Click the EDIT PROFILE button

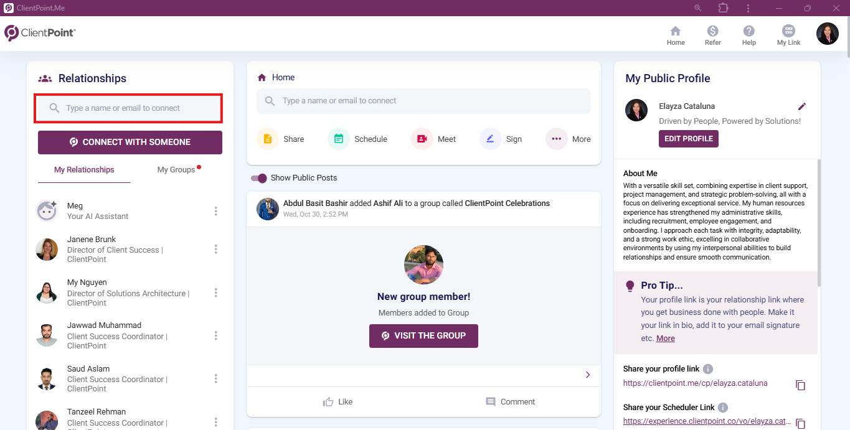[x=689, y=139]
